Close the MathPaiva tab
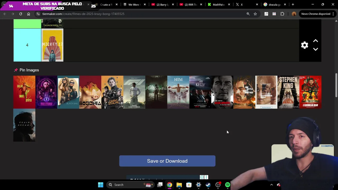 (x=229, y=4)
